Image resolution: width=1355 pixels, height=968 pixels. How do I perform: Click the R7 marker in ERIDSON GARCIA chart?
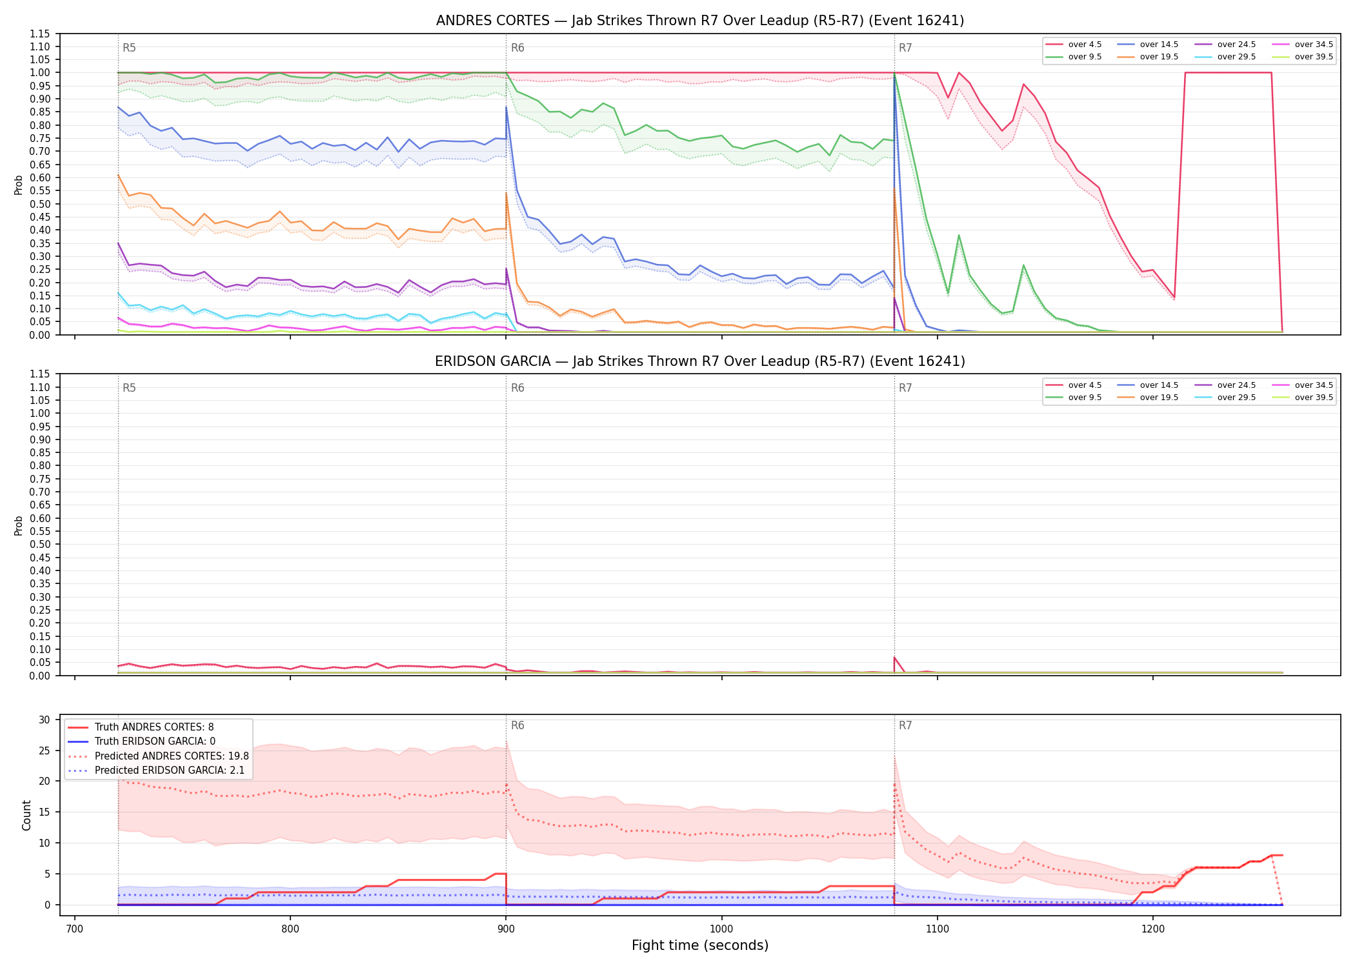click(x=905, y=388)
